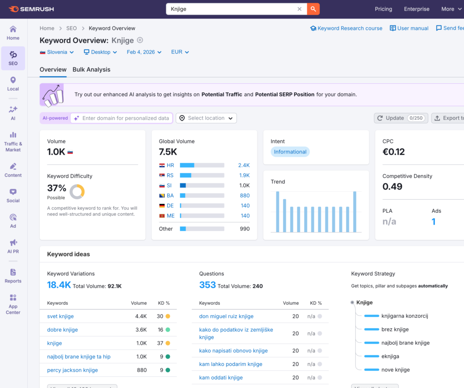Click the orange search magnifier button
Viewport: 464px width, 388px height.
point(313,9)
